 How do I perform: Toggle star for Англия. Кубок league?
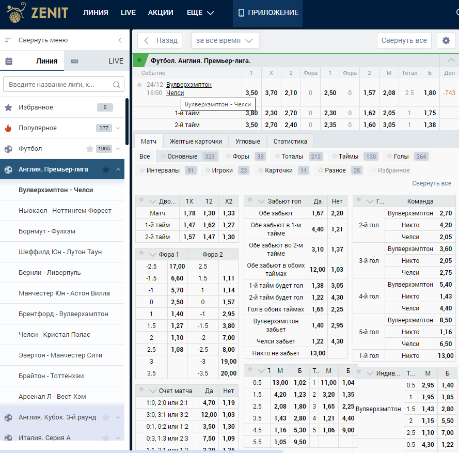tap(106, 417)
